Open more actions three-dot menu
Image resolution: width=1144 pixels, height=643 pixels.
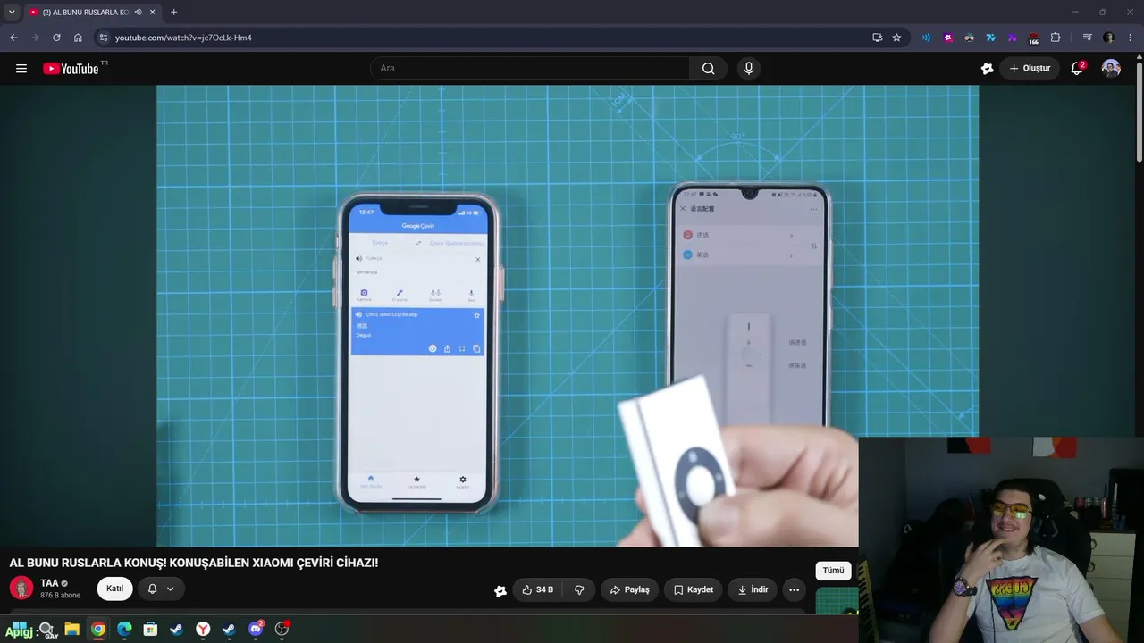point(794,589)
